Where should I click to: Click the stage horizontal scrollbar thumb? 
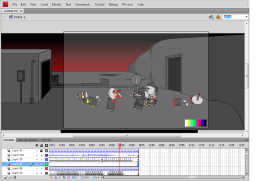pos(127,135)
